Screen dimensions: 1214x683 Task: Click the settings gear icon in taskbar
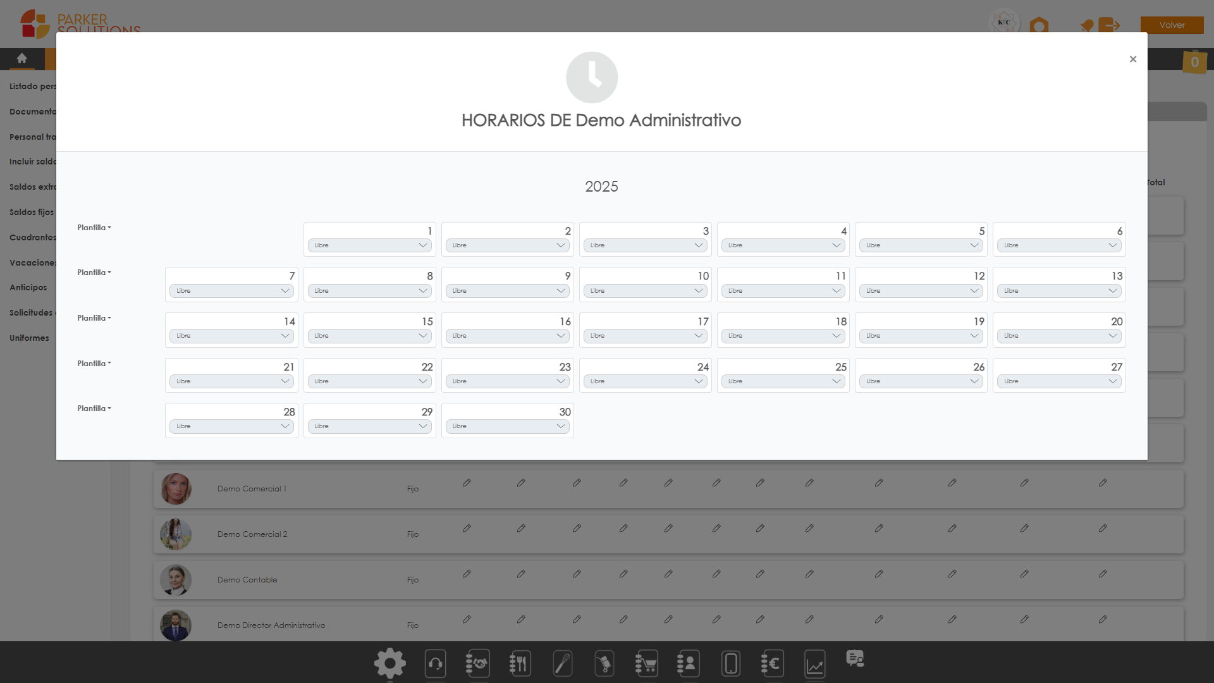(389, 662)
